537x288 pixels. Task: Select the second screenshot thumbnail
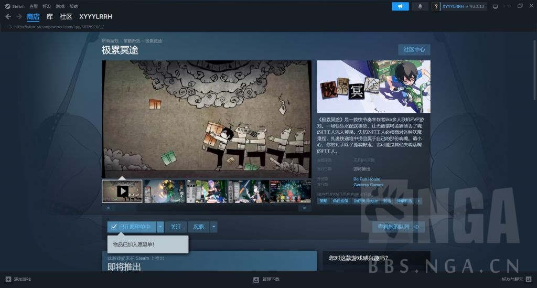click(x=164, y=191)
